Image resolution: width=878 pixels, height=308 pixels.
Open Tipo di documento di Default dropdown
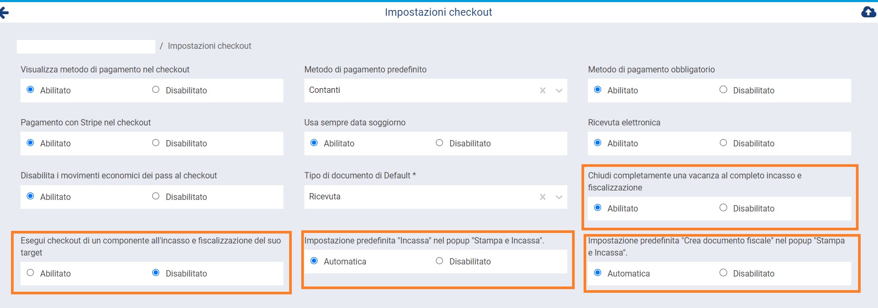click(x=559, y=197)
